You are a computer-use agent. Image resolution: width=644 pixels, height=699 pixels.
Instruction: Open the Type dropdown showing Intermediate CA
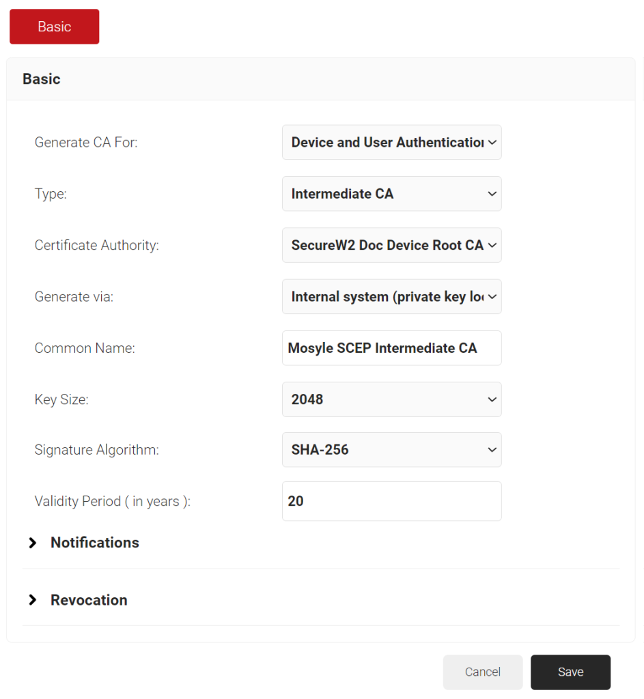coord(391,194)
